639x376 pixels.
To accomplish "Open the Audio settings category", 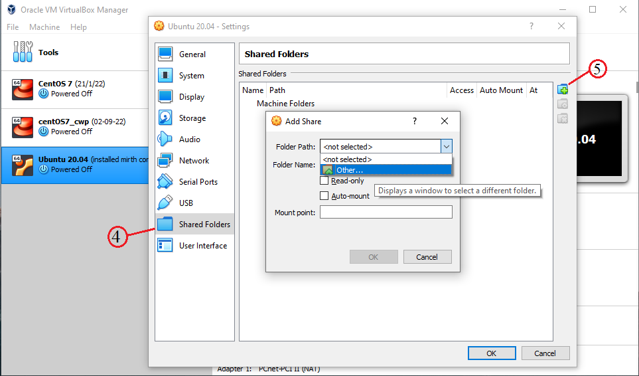I will (195, 139).
